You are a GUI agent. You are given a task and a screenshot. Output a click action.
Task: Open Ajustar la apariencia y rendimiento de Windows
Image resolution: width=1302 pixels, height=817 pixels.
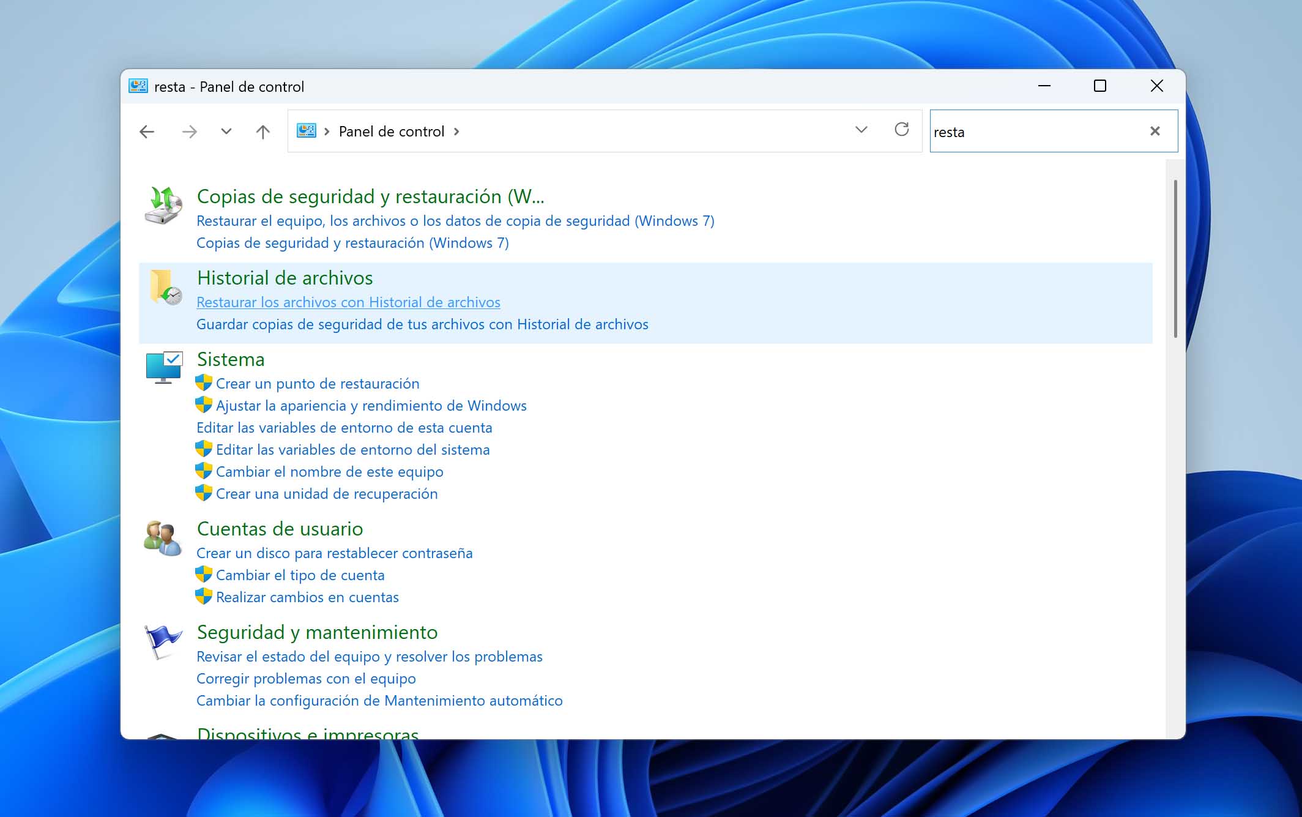[x=371, y=406]
